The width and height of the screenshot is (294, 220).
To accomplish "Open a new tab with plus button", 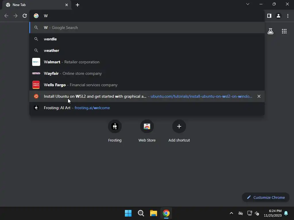I will coord(78,5).
